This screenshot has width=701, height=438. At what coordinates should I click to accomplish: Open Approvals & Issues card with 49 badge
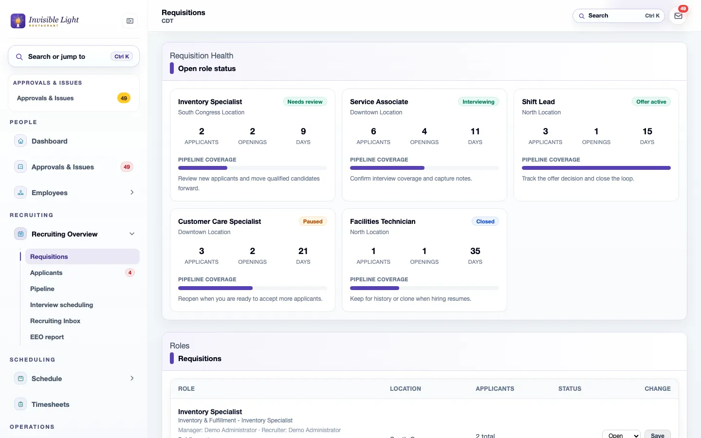pyautogui.click(x=74, y=98)
